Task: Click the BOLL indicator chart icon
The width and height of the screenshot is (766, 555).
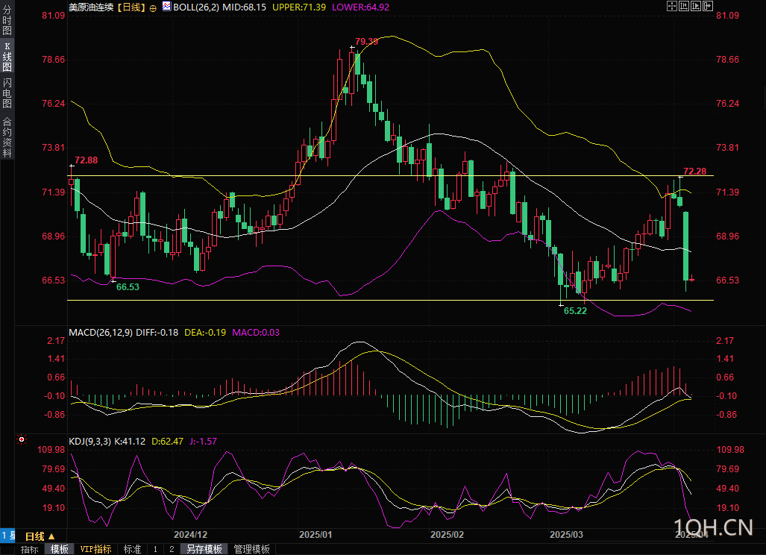Action: click(166, 7)
